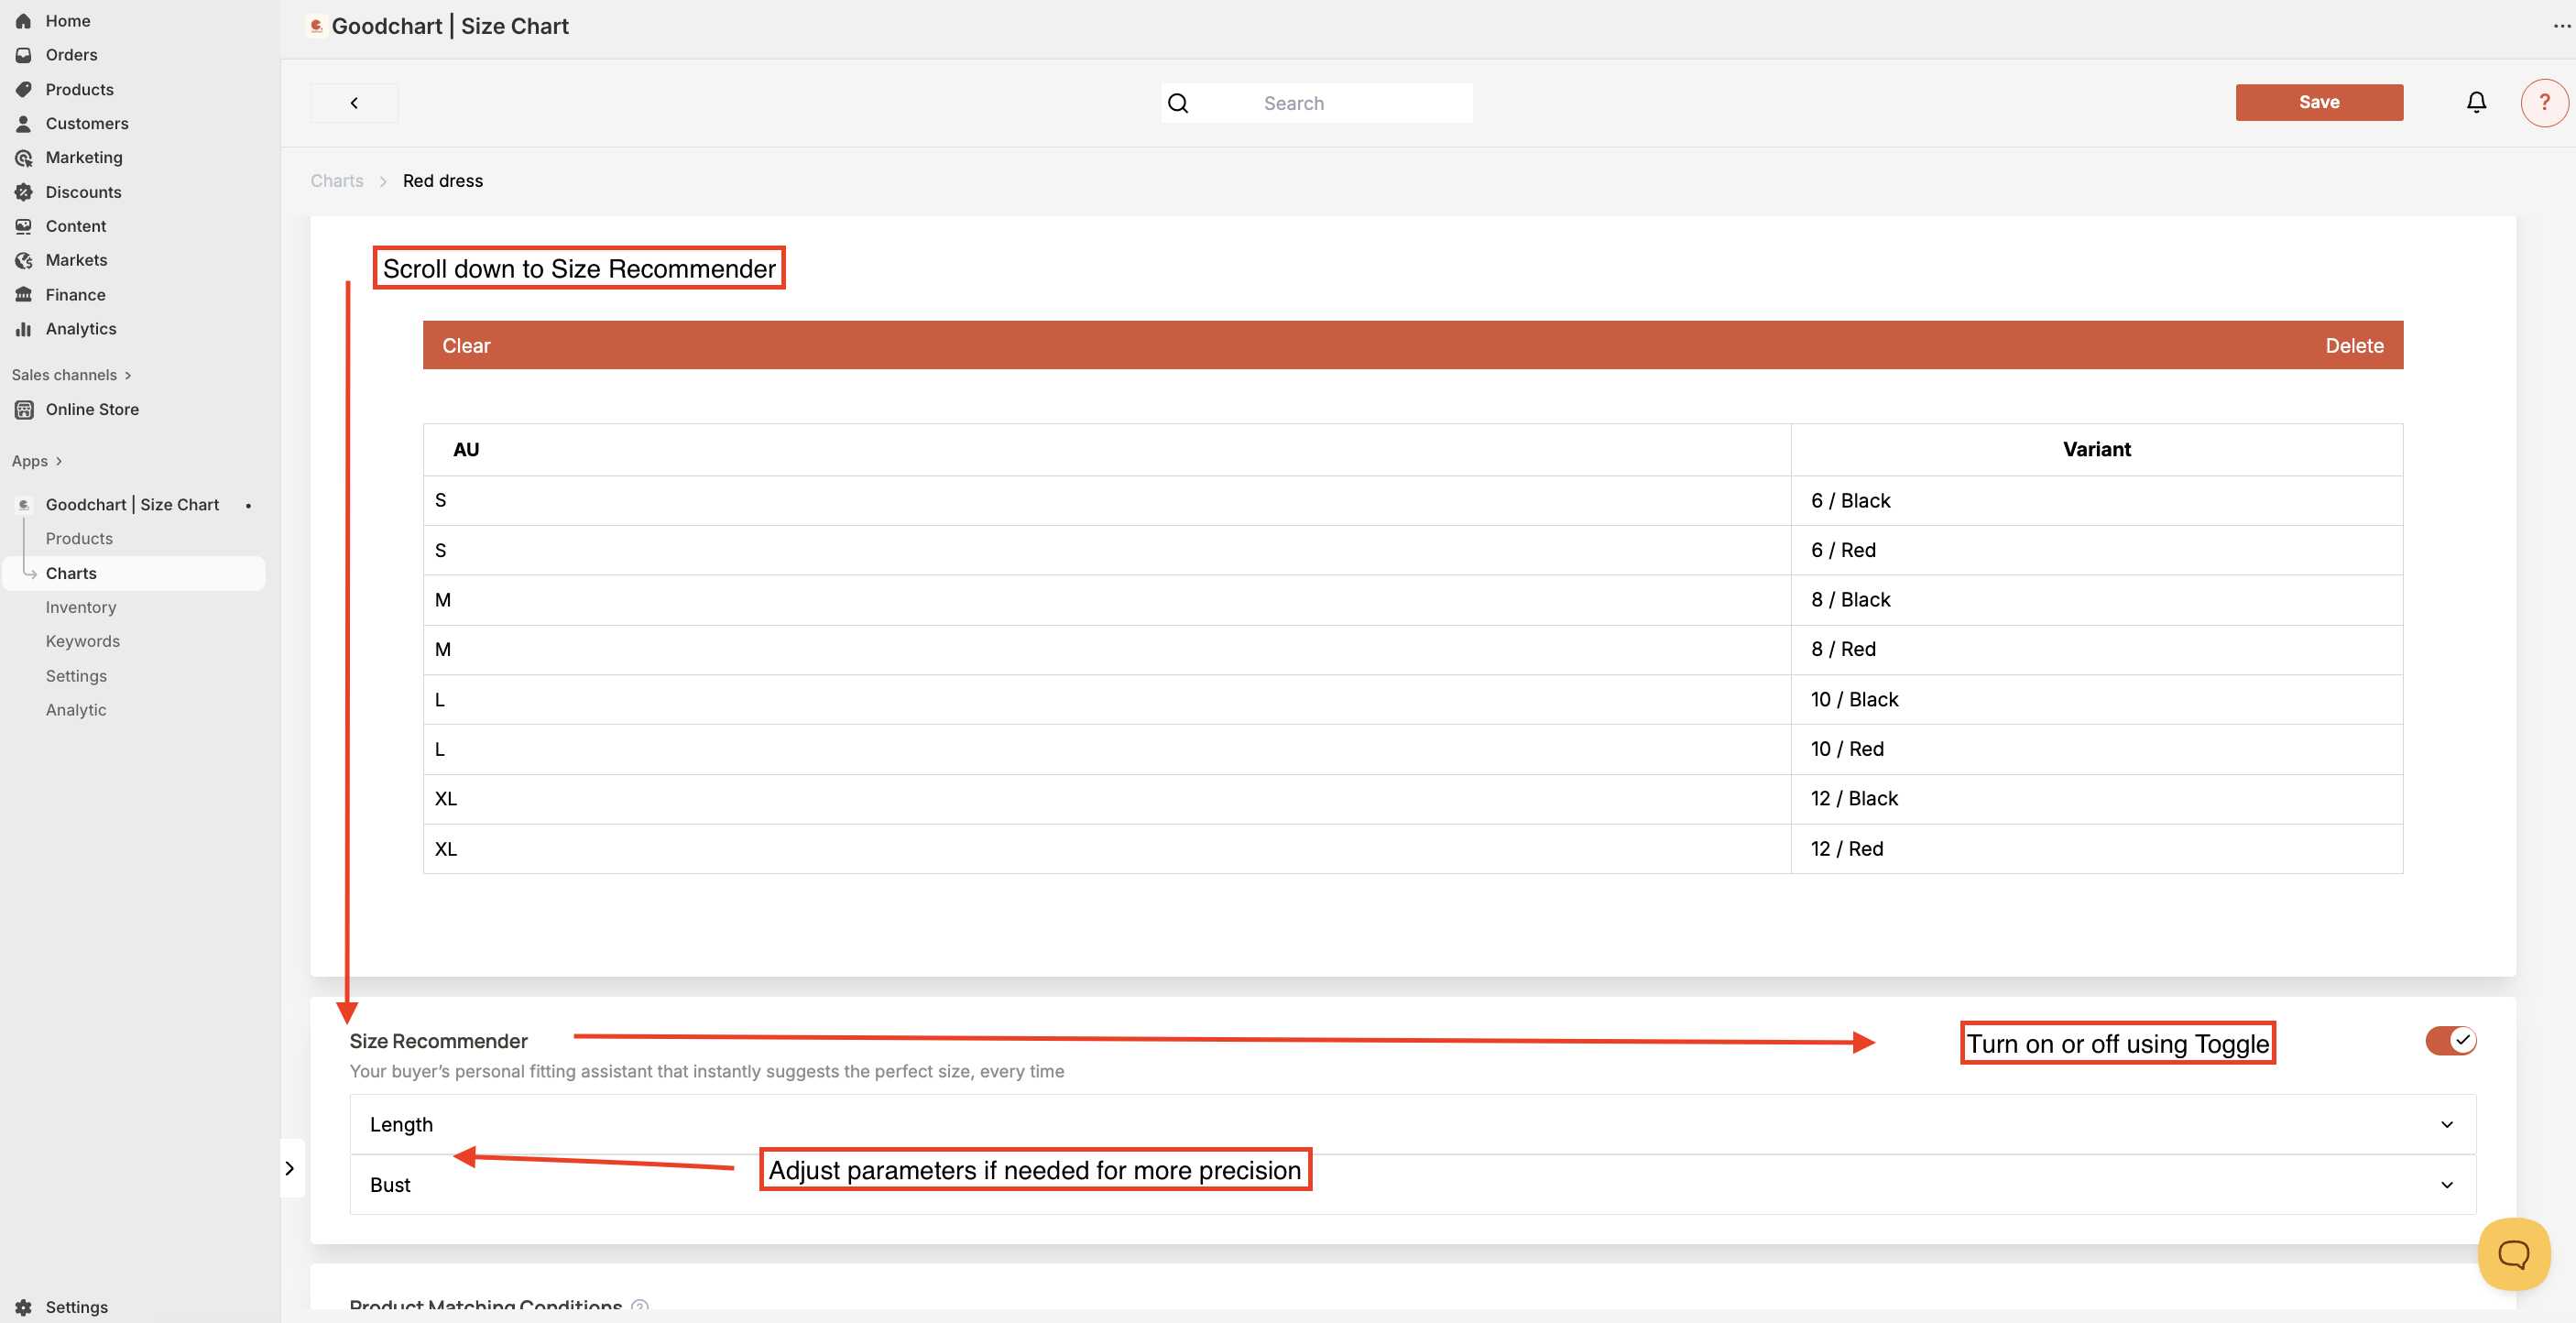Open the yellow chat support bubble
This screenshot has width=2576, height=1323.
coord(2513,1253)
